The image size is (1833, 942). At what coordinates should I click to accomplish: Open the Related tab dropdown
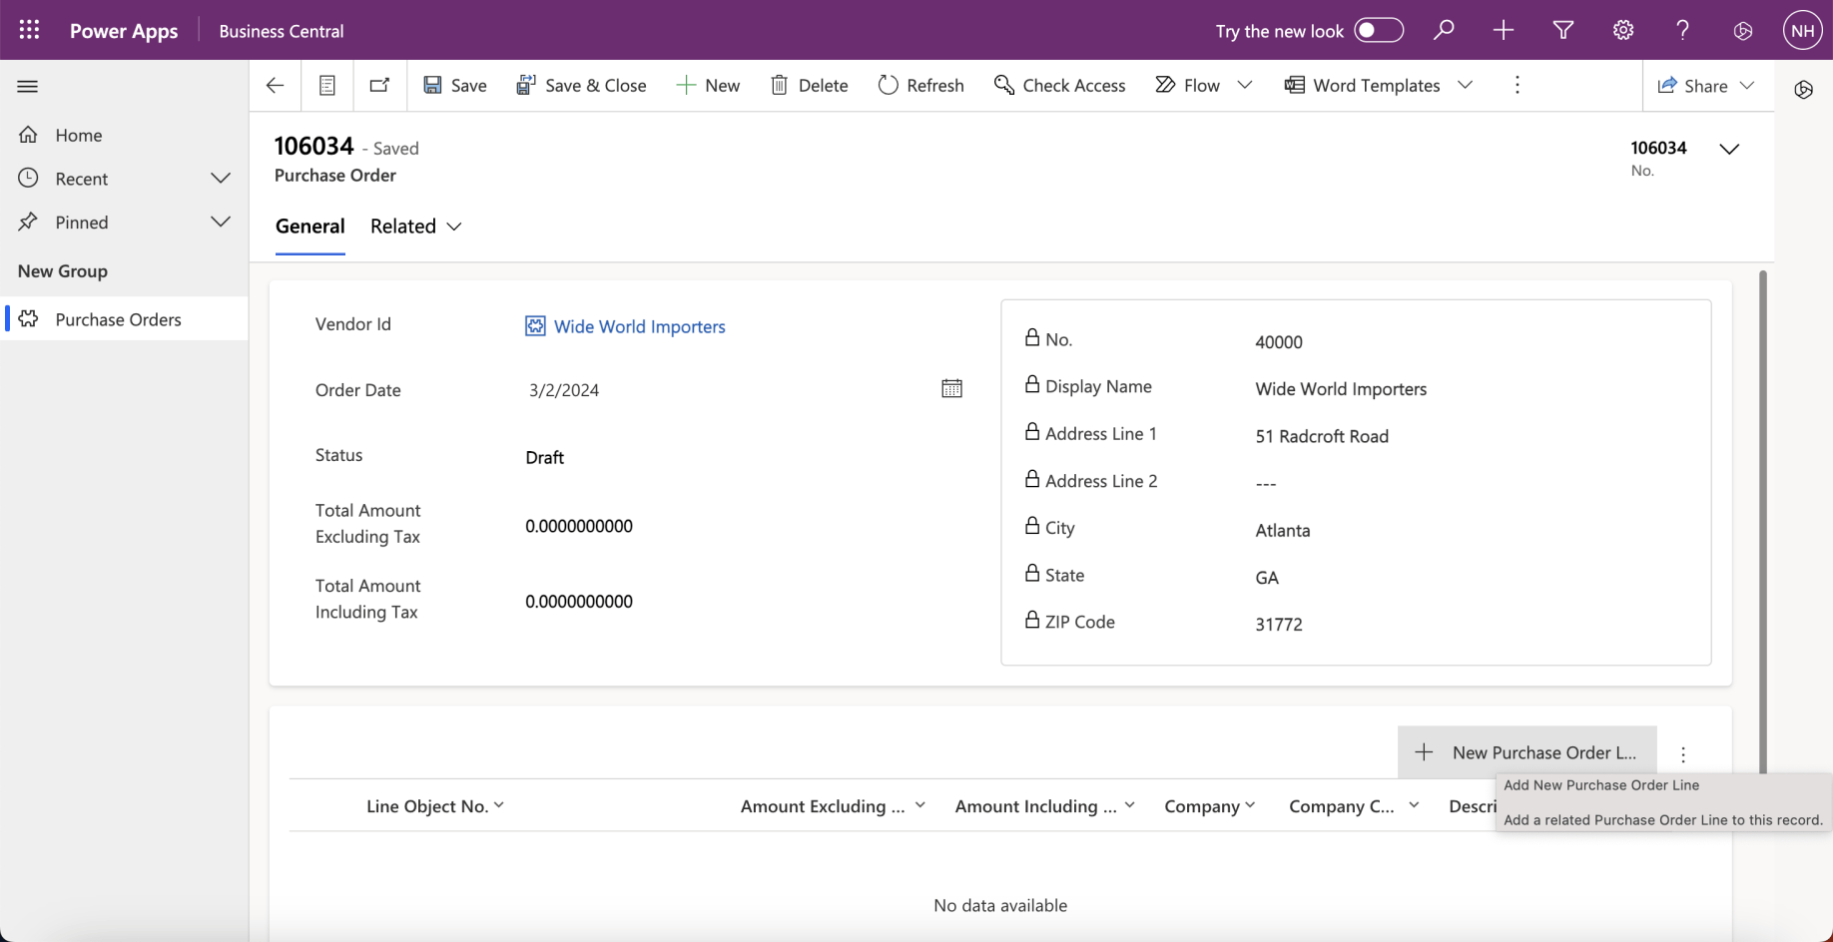pos(415,227)
